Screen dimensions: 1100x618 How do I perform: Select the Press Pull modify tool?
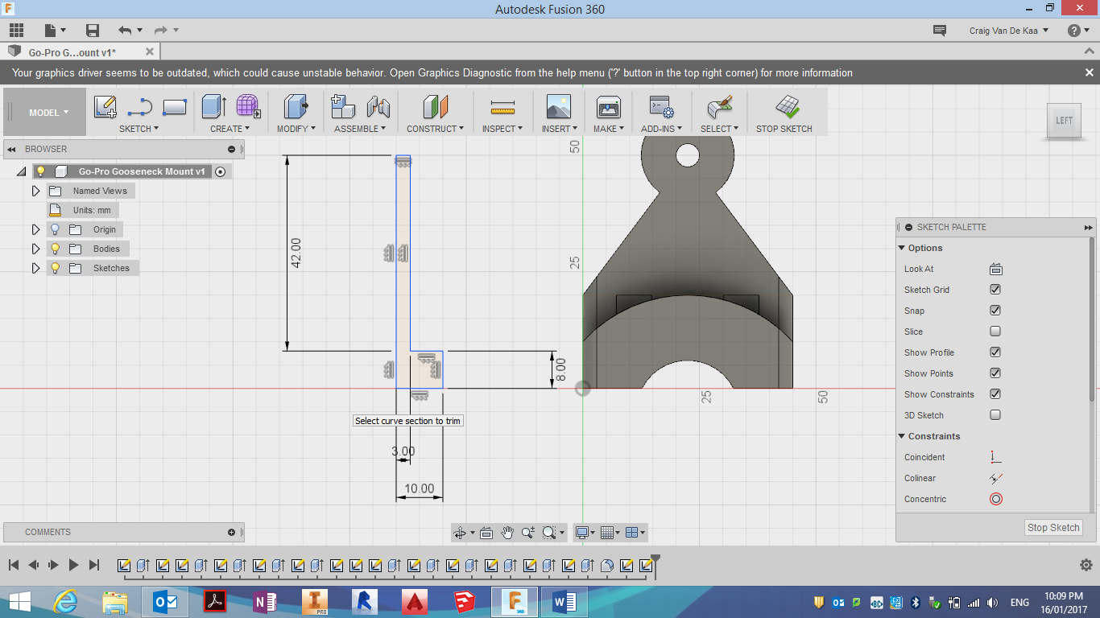point(296,107)
